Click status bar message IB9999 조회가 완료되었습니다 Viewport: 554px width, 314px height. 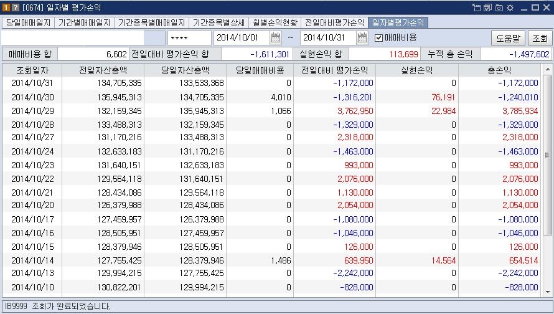[x=58, y=307]
